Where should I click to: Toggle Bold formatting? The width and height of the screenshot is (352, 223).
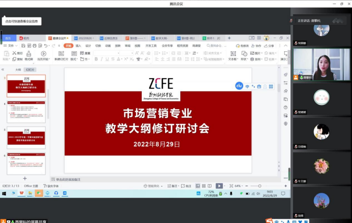[x=96, y=59]
